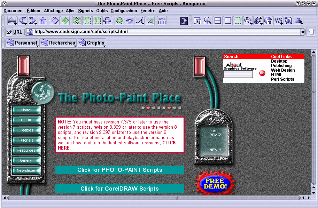This screenshot has height=208, width=318.
Task: Click the Home toolbar icon
Action: coord(42,21)
